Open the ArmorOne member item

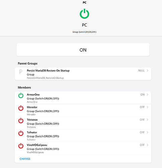point(83,98)
